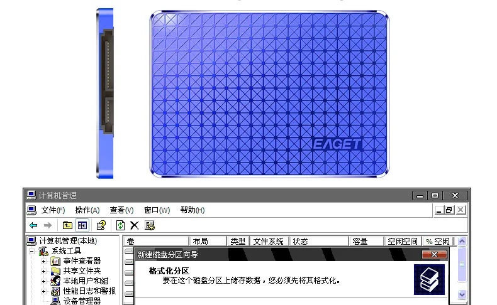Image resolution: width=497 pixels, height=305 pixels.
Task: Open the 窗口(W) menu
Action: 157,210
